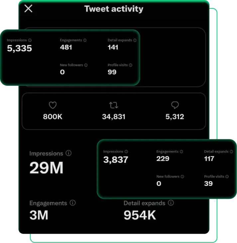This screenshot has width=237, height=243.
Task: Open info icon beside Engagements 3M
Action: tap(72, 203)
